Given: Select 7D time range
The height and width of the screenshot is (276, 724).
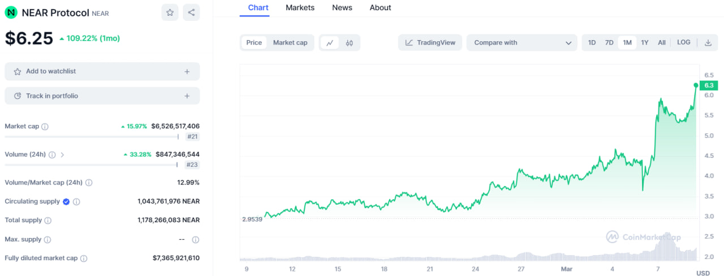Looking at the screenshot, I should pyautogui.click(x=609, y=42).
